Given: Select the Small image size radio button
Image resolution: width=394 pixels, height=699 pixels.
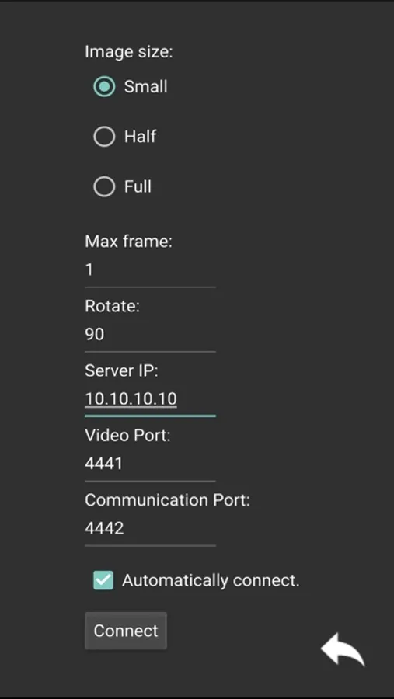Looking at the screenshot, I should click(x=104, y=86).
